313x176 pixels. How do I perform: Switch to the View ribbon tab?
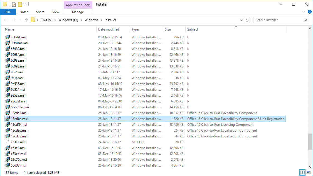pyautogui.click(x=56, y=12)
